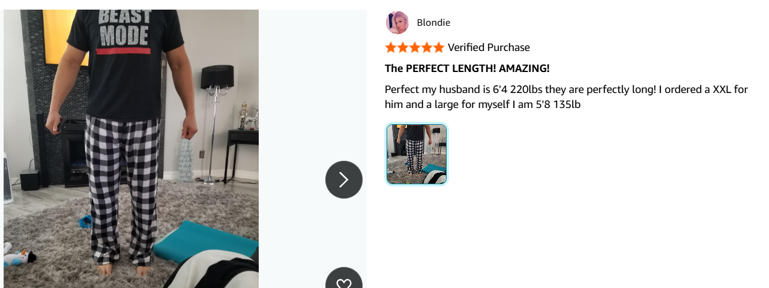Image resolution: width=769 pixels, height=288 pixels.
Task: Advance to the next review photo arrow
Action: 344,179
